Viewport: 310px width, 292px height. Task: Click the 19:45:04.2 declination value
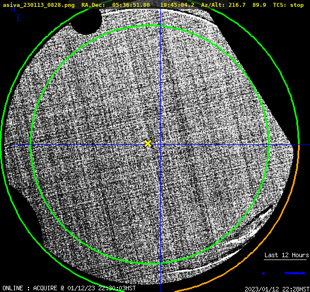(177, 5)
